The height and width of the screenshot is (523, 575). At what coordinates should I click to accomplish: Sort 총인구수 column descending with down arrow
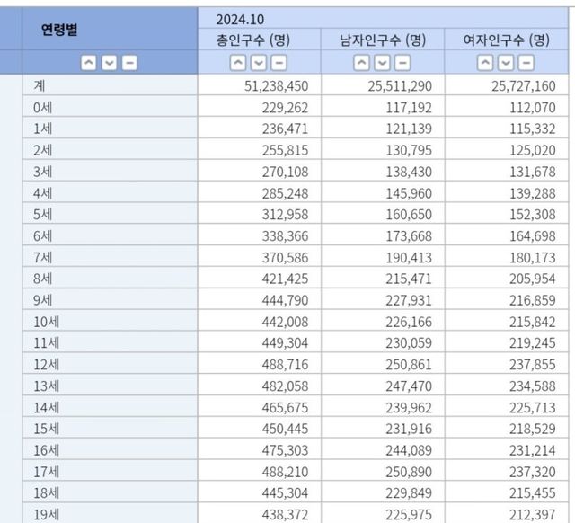pyautogui.click(x=258, y=63)
